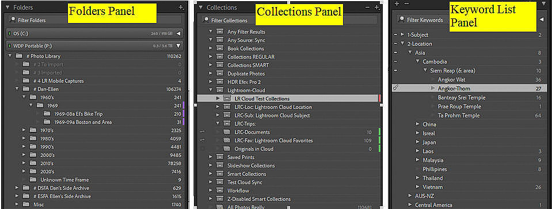Expand the OS (C:) volume
552x209 pixels.
[x=178, y=33]
